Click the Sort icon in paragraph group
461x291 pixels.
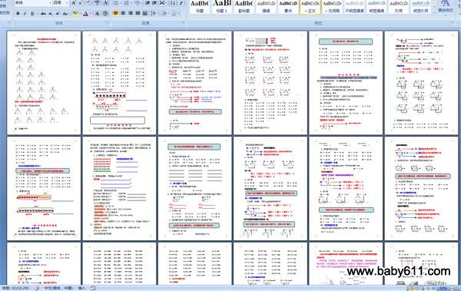173,3
